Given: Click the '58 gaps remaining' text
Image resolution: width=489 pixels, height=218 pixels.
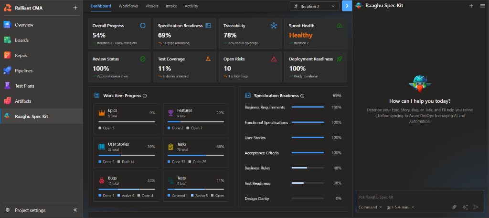Looking at the screenshot, I should click(x=176, y=43).
